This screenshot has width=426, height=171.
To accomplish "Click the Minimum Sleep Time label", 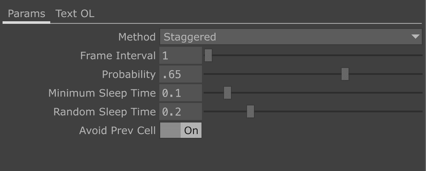I will pyautogui.click(x=102, y=93).
